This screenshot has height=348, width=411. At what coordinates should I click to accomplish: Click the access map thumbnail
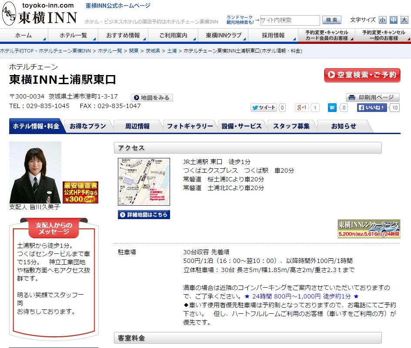click(144, 182)
